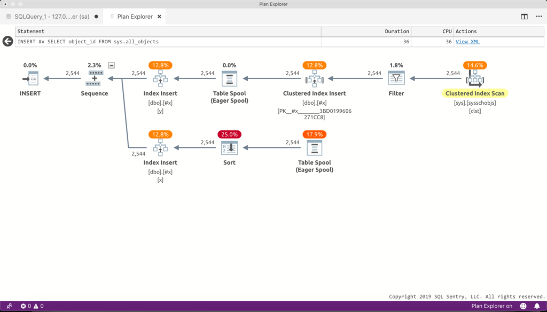547x312 pixels.
Task: Click the errors count indicator in status bar
Action: tap(23, 306)
